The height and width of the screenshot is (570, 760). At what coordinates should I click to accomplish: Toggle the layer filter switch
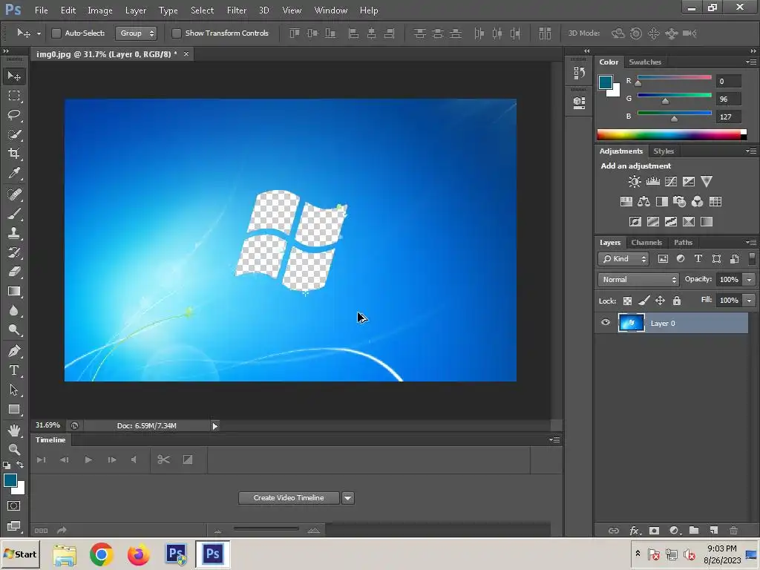[x=752, y=258]
